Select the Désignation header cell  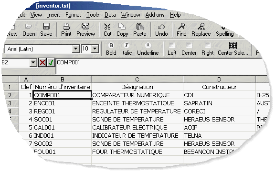pos(137,87)
